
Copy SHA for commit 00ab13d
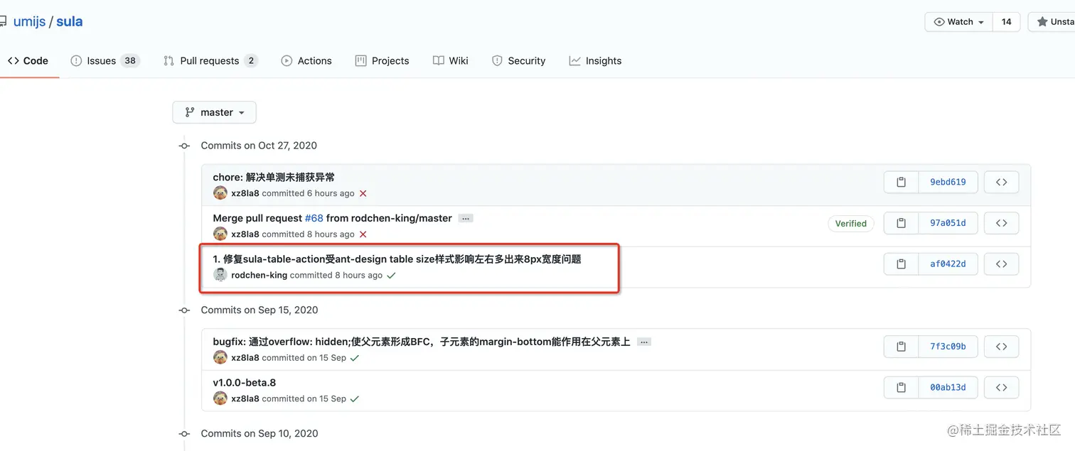coord(901,388)
